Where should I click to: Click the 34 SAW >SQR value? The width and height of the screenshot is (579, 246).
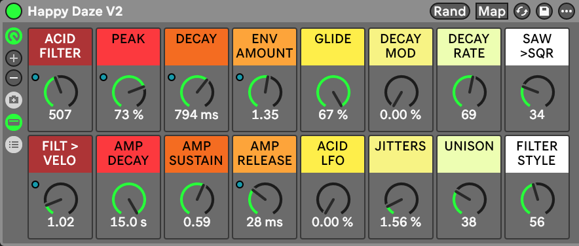537,115
